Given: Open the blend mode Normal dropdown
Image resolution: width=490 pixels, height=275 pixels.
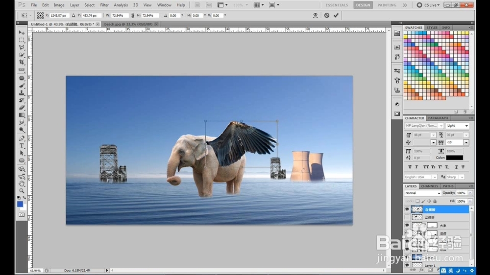Looking at the screenshot, I should pos(422,193).
